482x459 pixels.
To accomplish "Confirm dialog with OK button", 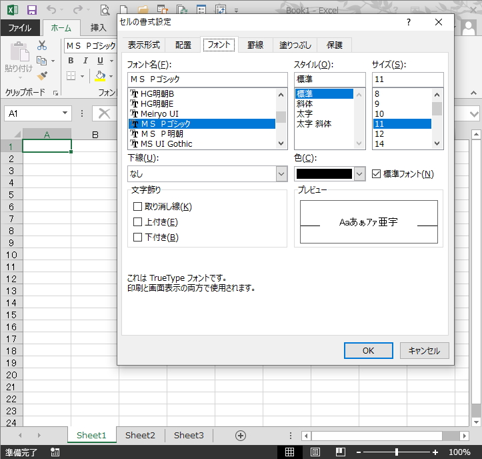I will click(x=368, y=351).
